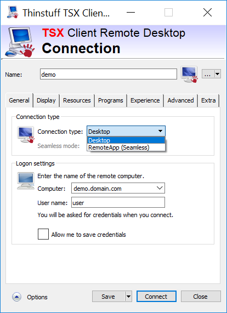
Task: Click the TSX Client header logo icon
Action: click(20, 42)
